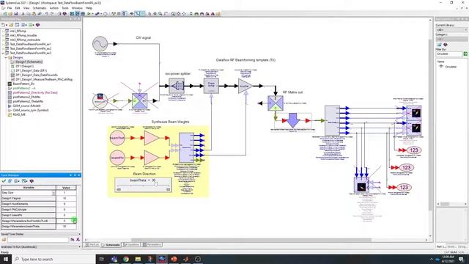Viewport: 469px width, 264px height.
Task: Select the beamTheta constant source circle
Action: click(117, 139)
